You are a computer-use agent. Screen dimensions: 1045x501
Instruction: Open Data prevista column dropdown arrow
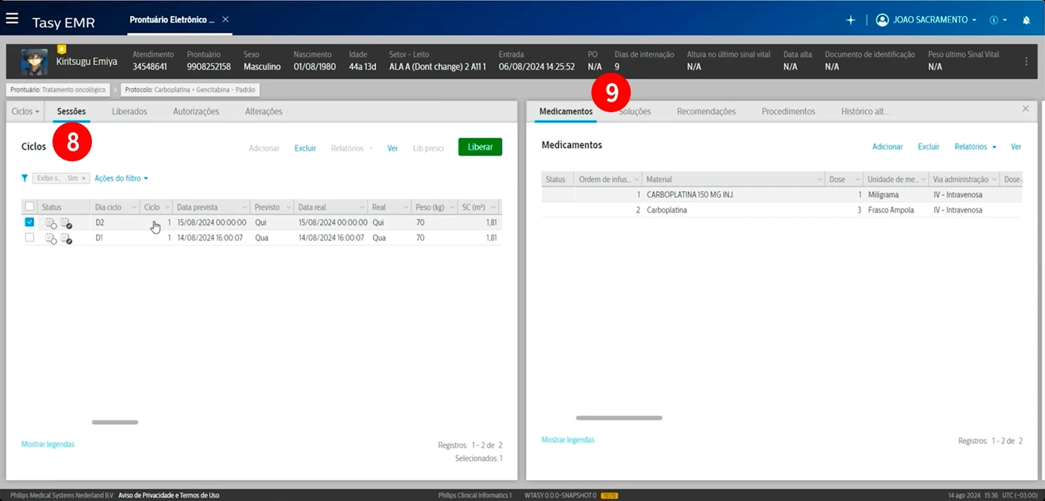pyautogui.click(x=245, y=207)
